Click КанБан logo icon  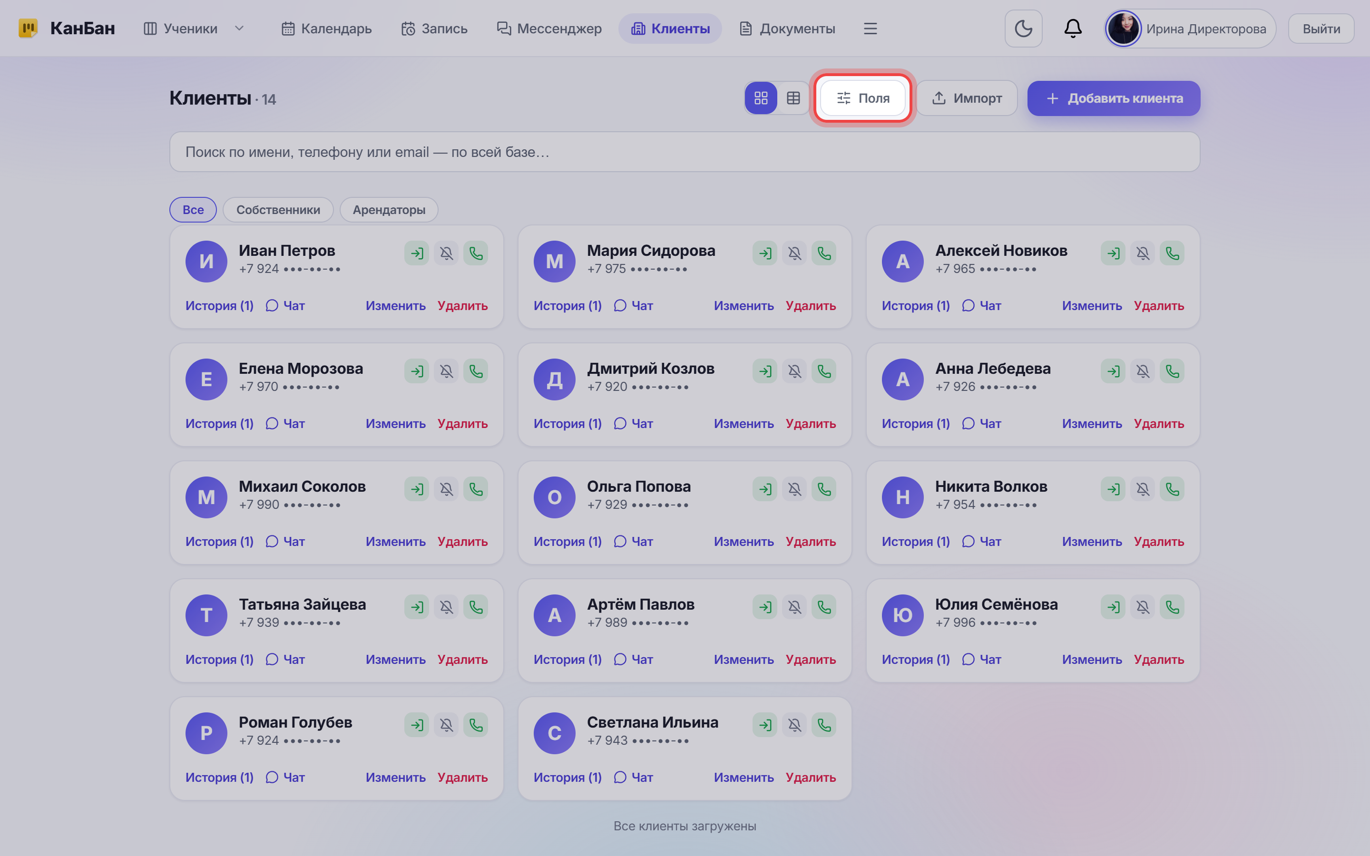point(29,29)
